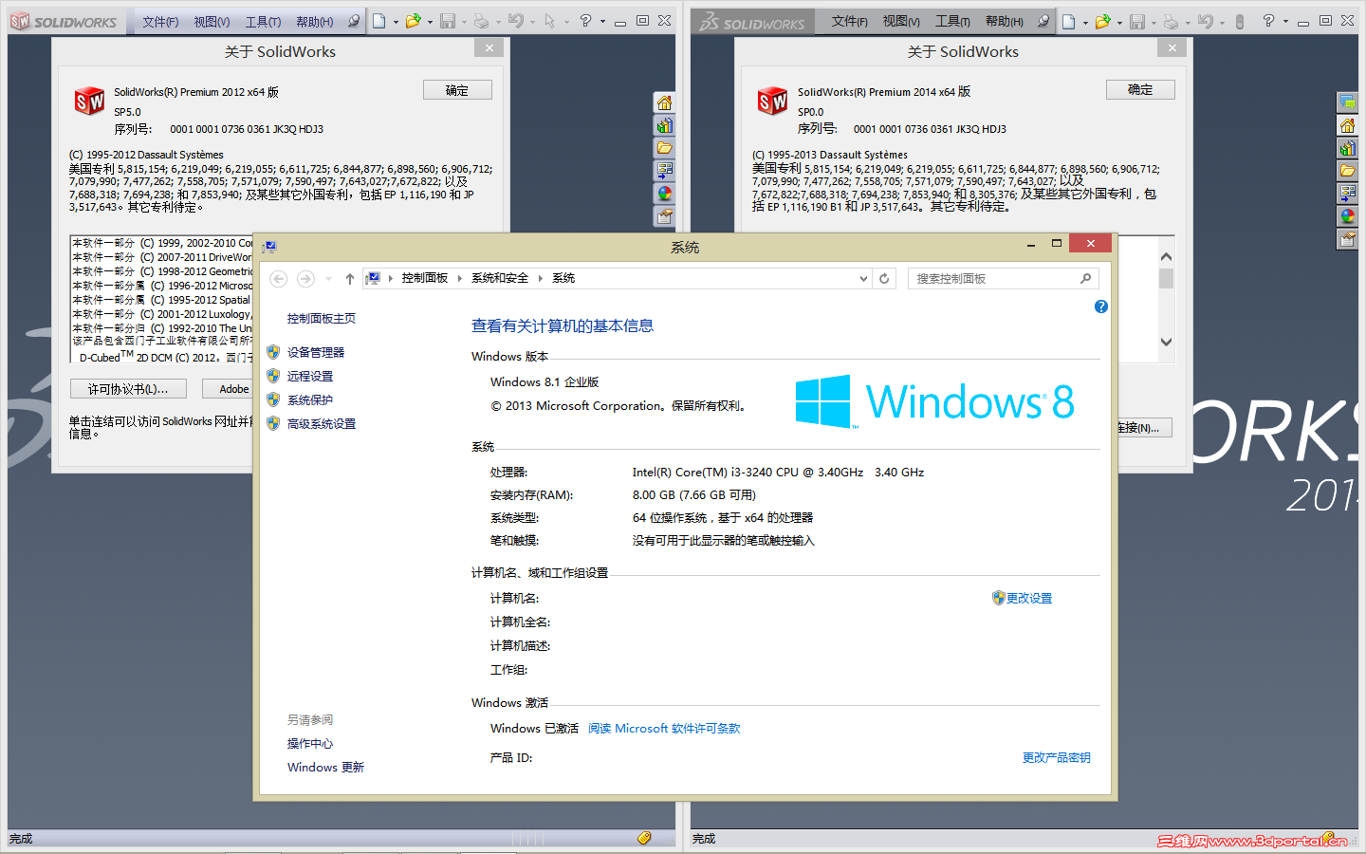Open SolidWorks Resources home tab in 2012 task pane
Image resolution: width=1366 pixels, height=854 pixels.
[665, 102]
